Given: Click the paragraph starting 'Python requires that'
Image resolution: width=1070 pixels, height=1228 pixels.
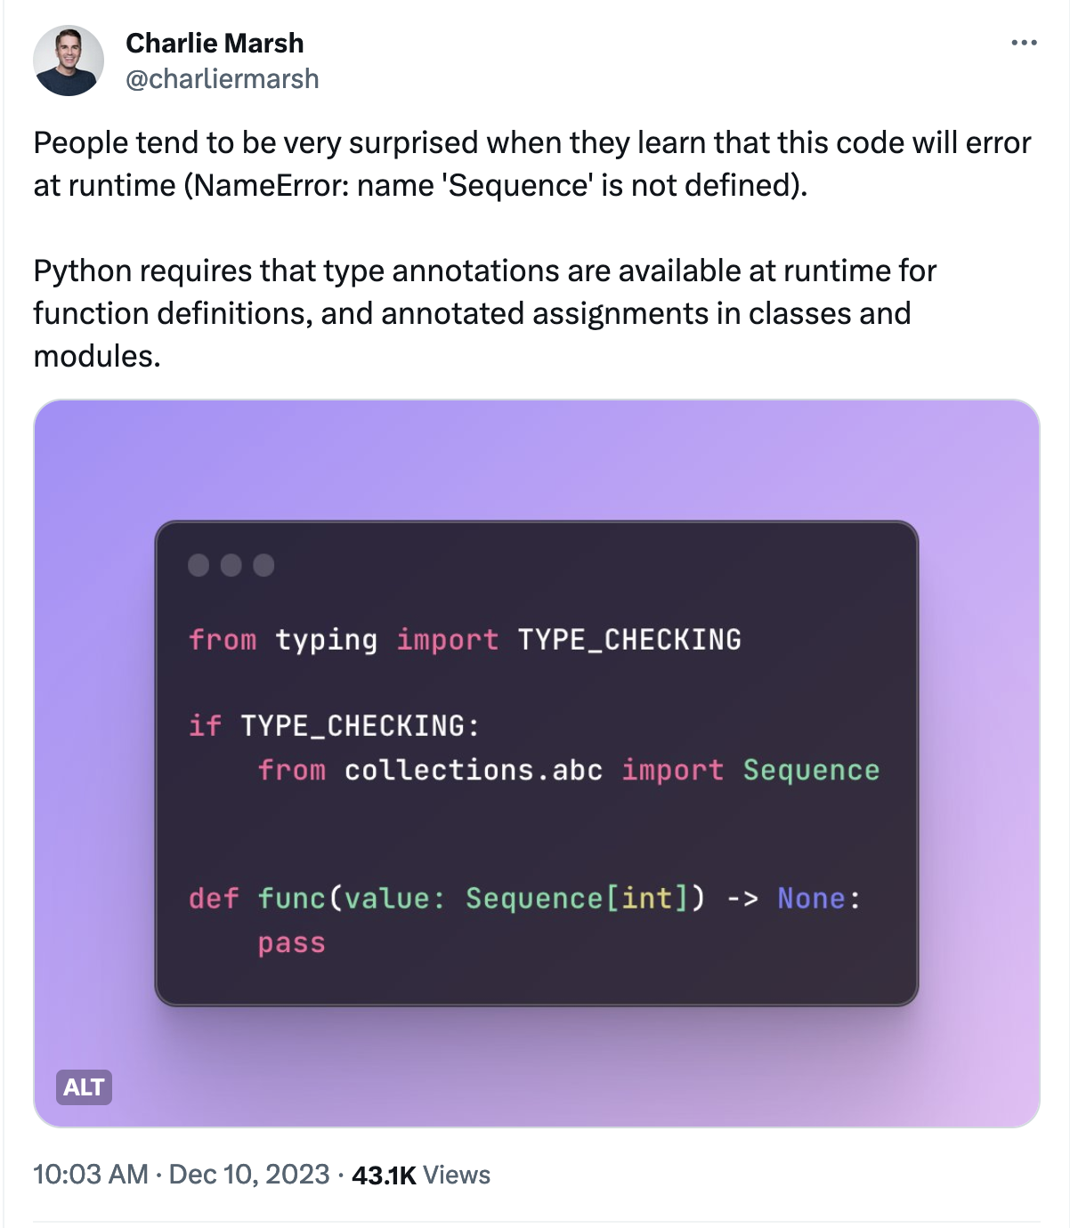Looking at the screenshot, I should coord(484,313).
